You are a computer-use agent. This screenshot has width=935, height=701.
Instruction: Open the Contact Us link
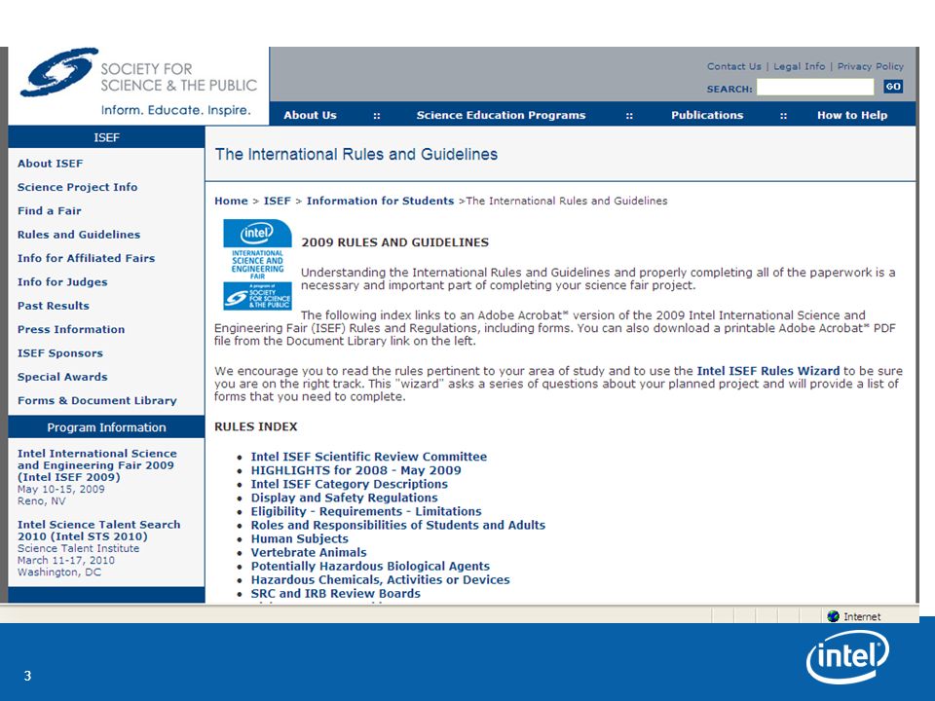(734, 66)
